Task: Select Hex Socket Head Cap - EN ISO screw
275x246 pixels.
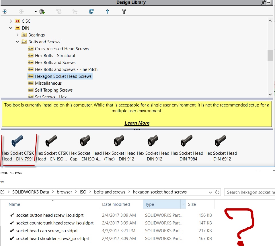Action: click(x=85, y=148)
